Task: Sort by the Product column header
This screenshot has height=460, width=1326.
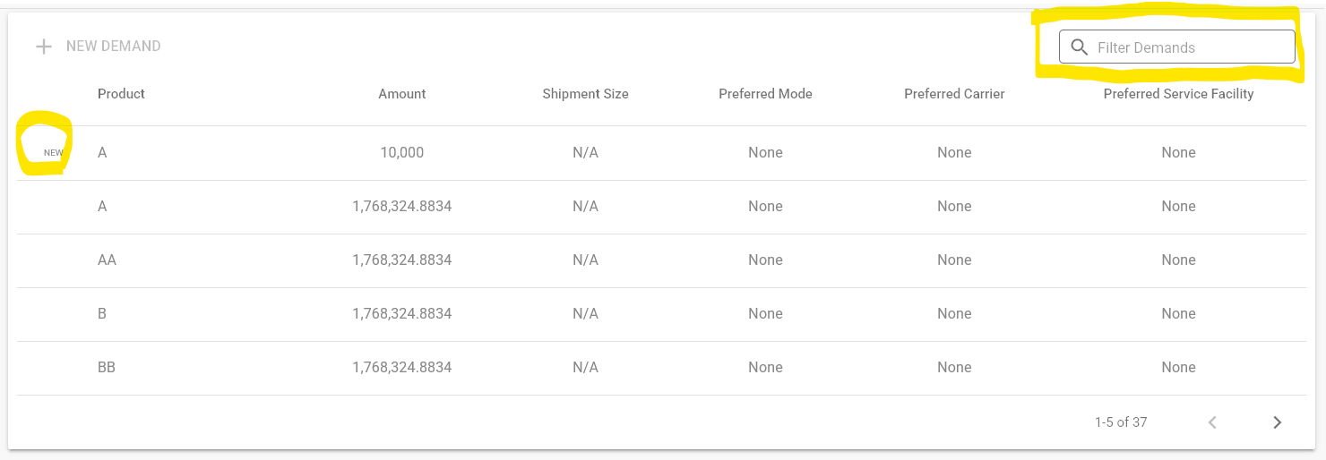Action: 121,94
